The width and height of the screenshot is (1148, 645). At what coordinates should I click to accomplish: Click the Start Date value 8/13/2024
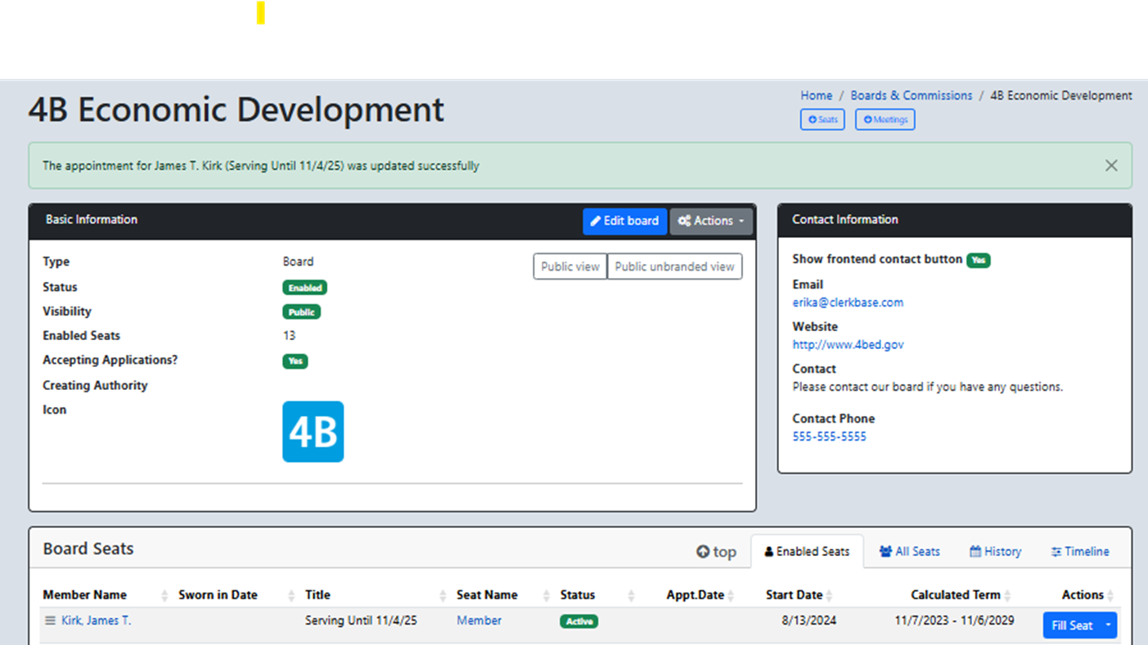tap(808, 620)
